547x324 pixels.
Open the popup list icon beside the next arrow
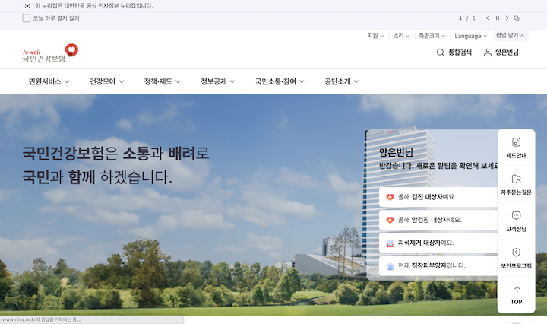click(x=517, y=18)
